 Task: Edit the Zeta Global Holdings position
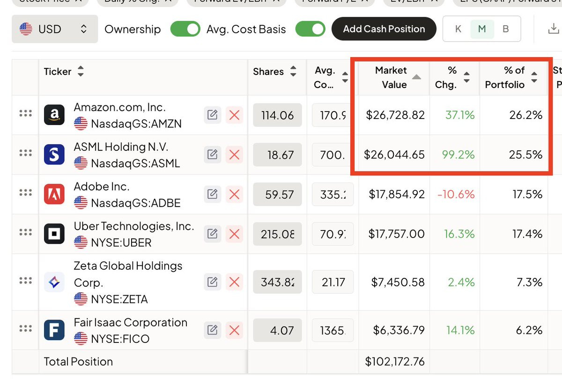click(212, 282)
